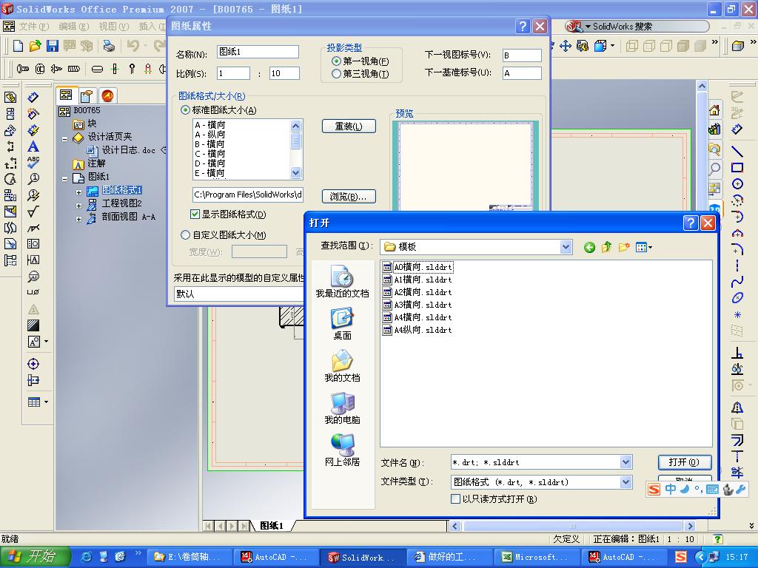Select the Spline sketch tool
The width and height of the screenshot is (758, 568).
point(737,282)
